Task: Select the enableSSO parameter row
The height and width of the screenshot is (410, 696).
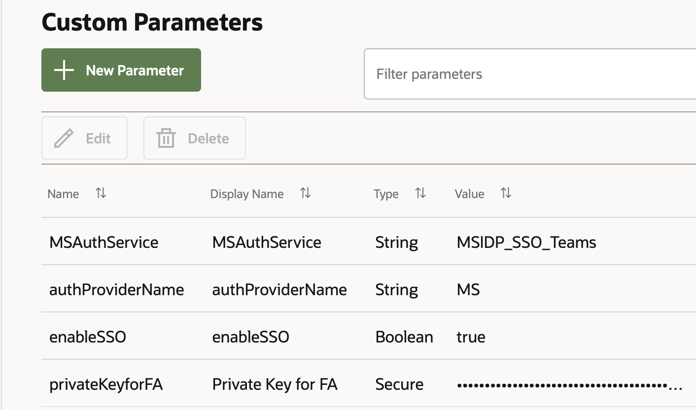Action: 88,337
